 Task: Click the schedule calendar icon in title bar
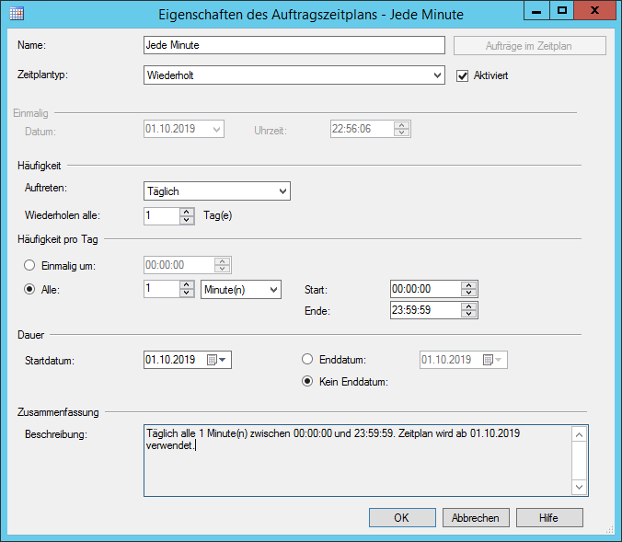click(17, 14)
